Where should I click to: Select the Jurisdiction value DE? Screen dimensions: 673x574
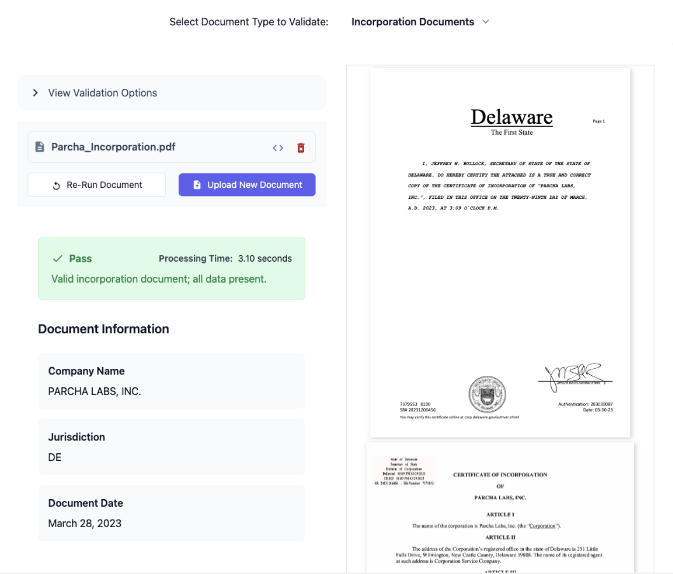[x=55, y=457]
